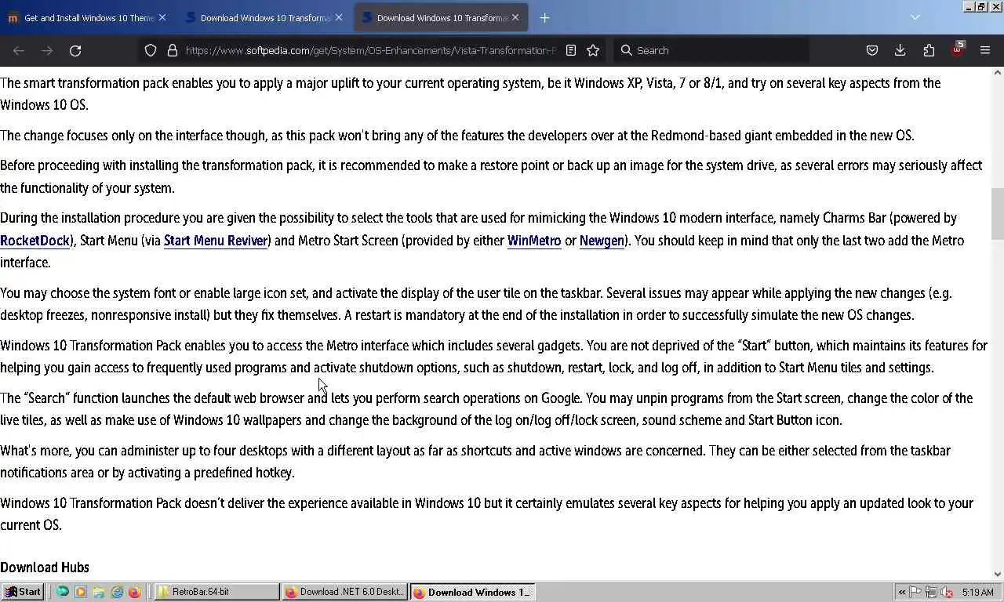
Task: Open the Firefox hamburger application menu
Action: point(985,50)
